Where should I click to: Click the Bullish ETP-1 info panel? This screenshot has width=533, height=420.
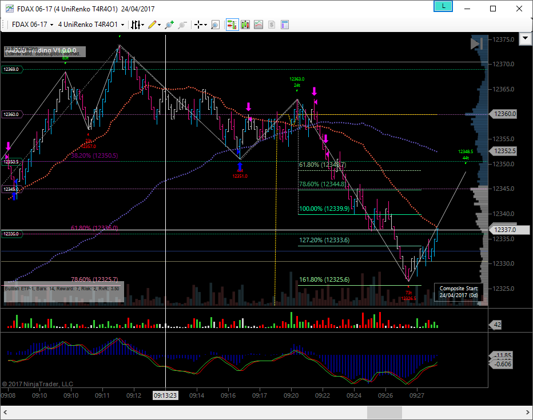pyautogui.click(x=64, y=291)
